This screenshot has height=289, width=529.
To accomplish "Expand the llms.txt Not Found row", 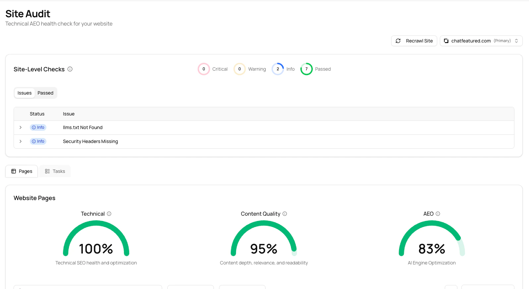I will 21,127.
